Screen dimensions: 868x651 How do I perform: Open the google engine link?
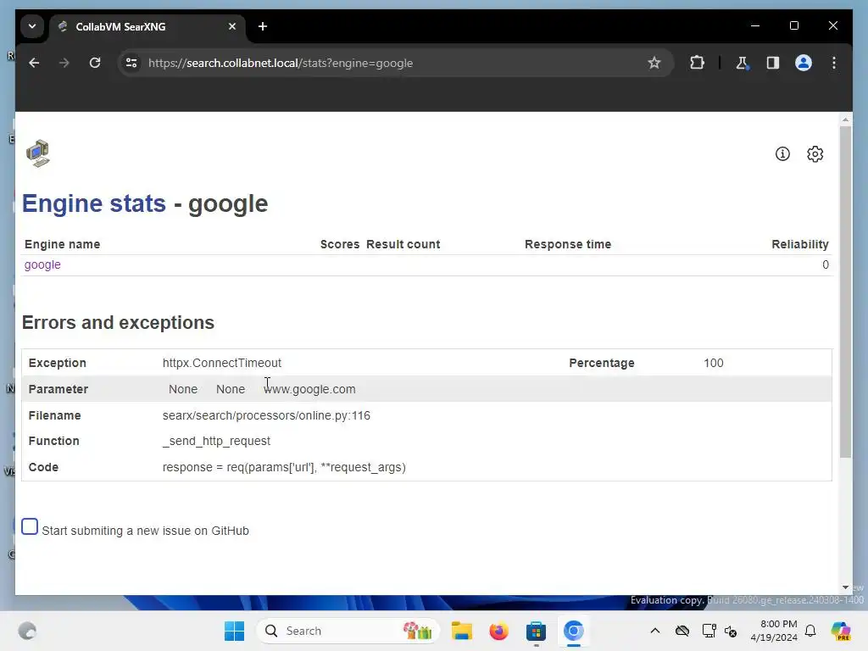tap(42, 264)
